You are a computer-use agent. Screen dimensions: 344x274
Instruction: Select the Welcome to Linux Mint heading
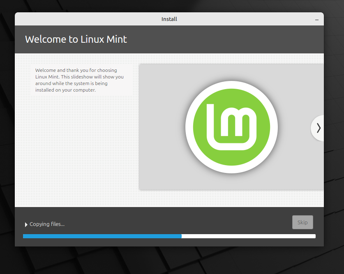(76, 39)
